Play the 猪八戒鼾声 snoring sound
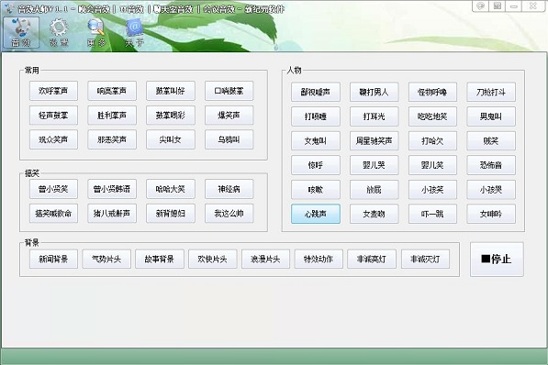Viewport: 548px width, 365px height. tap(112, 214)
